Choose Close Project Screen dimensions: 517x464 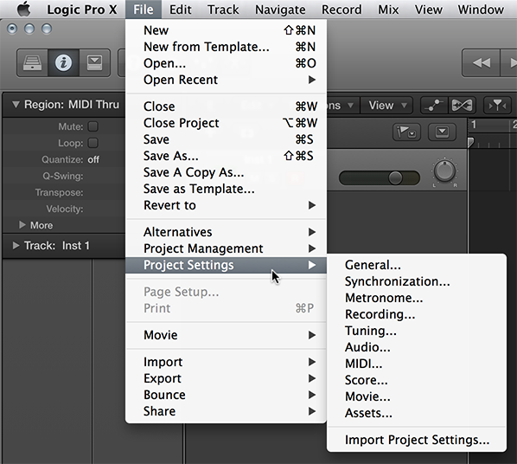tap(227, 123)
